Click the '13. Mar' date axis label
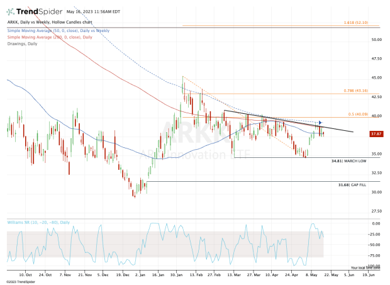Screen dimensions: 390x285 click(x=234, y=275)
